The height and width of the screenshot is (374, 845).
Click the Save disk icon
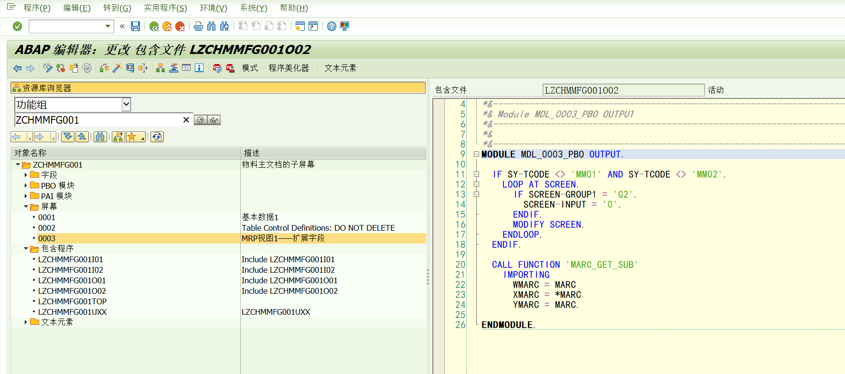[x=136, y=26]
